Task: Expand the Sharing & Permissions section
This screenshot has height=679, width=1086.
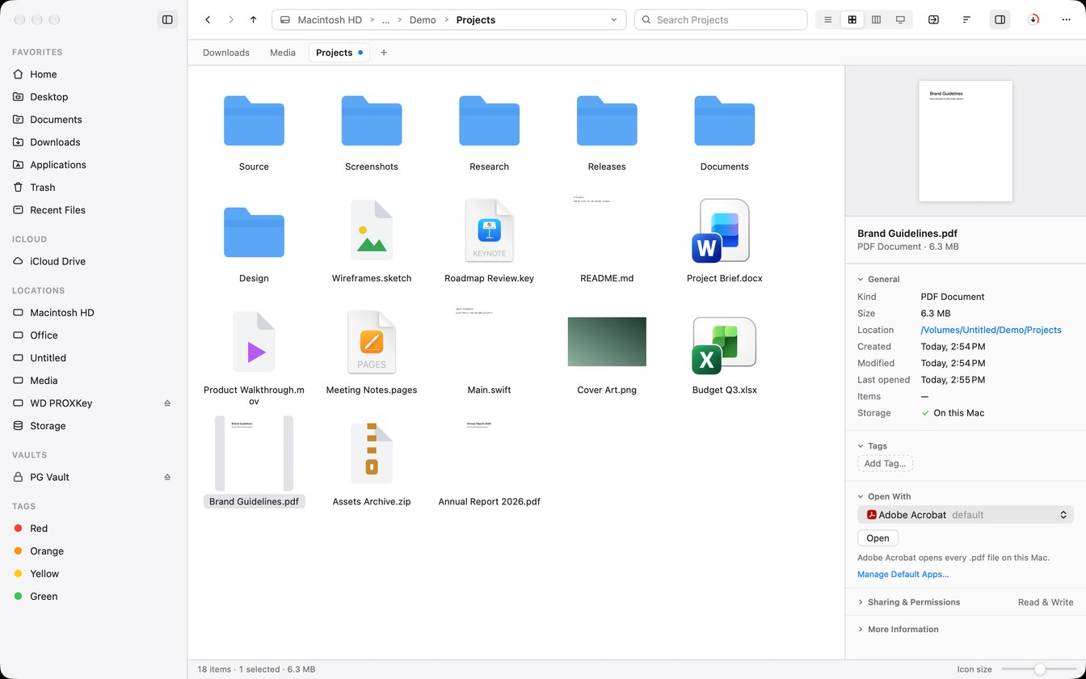Action: click(x=861, y=602)
